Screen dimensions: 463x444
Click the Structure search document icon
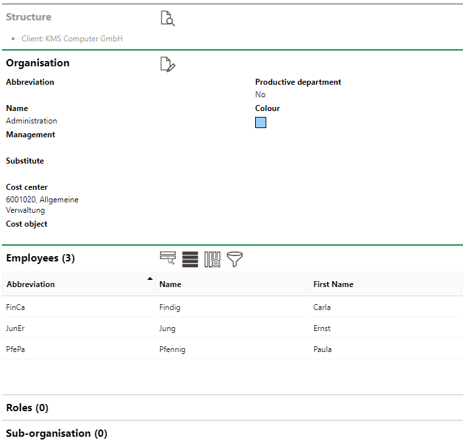click(x=168, y=19)
